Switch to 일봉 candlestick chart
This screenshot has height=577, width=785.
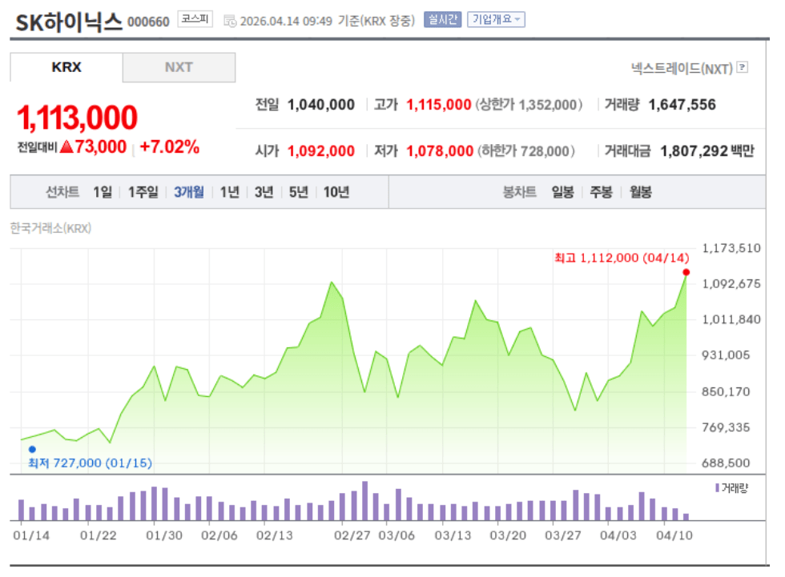(562, 192)
